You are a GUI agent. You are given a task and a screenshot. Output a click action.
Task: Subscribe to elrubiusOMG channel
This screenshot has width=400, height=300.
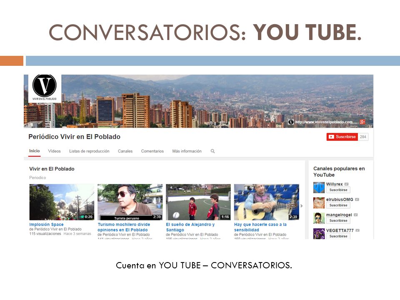[338, 205]
